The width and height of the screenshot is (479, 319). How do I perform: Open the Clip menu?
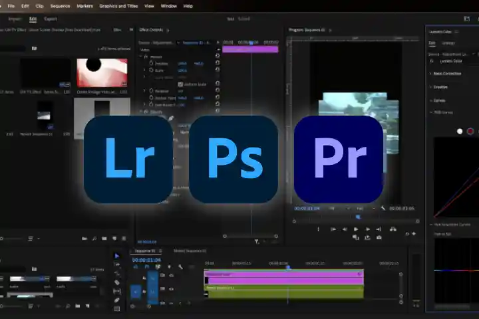coord(39,6)
